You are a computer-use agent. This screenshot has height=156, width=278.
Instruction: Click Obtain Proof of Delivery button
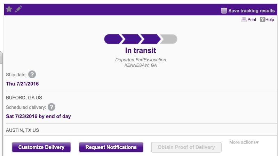[186, 147]
